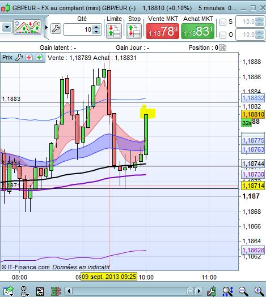Click the IT-Finance.com copyright text
The height and width of the screenshot is (297, 266).
pyautogui.click(x=26, y=267)
